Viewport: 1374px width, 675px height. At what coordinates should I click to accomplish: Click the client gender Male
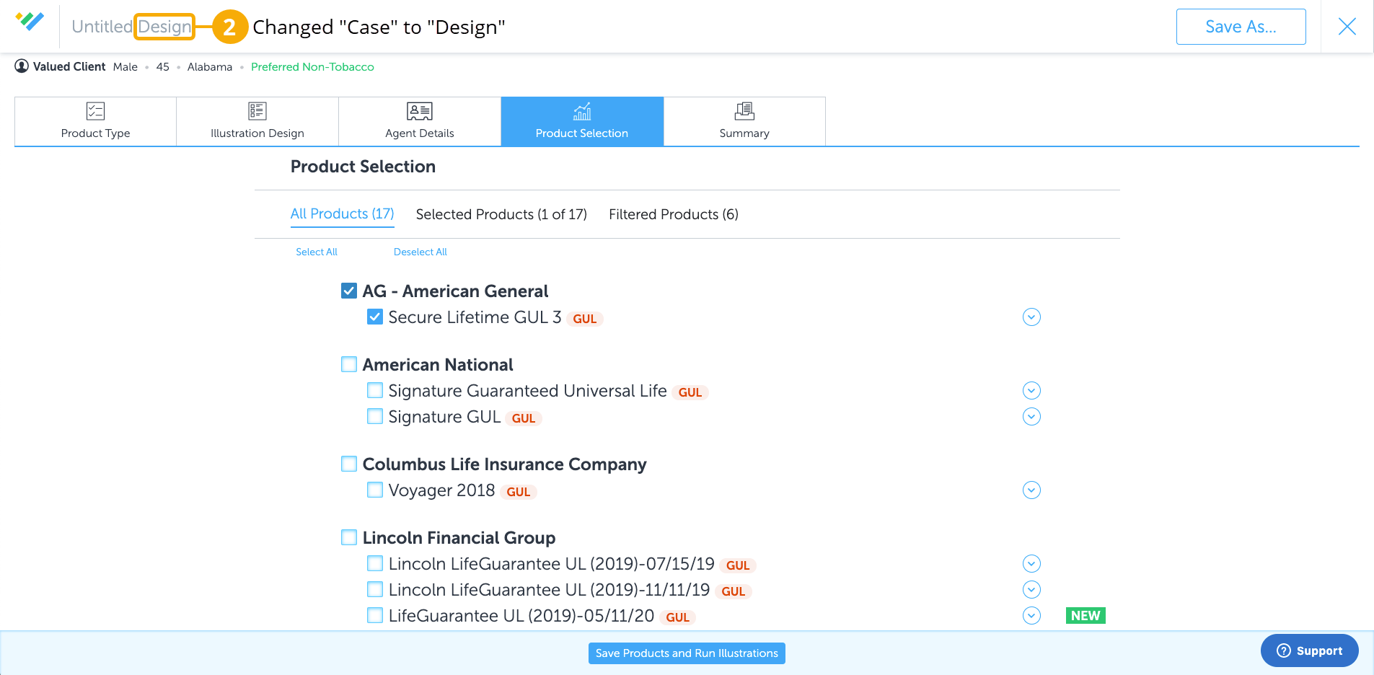[125, 67]
